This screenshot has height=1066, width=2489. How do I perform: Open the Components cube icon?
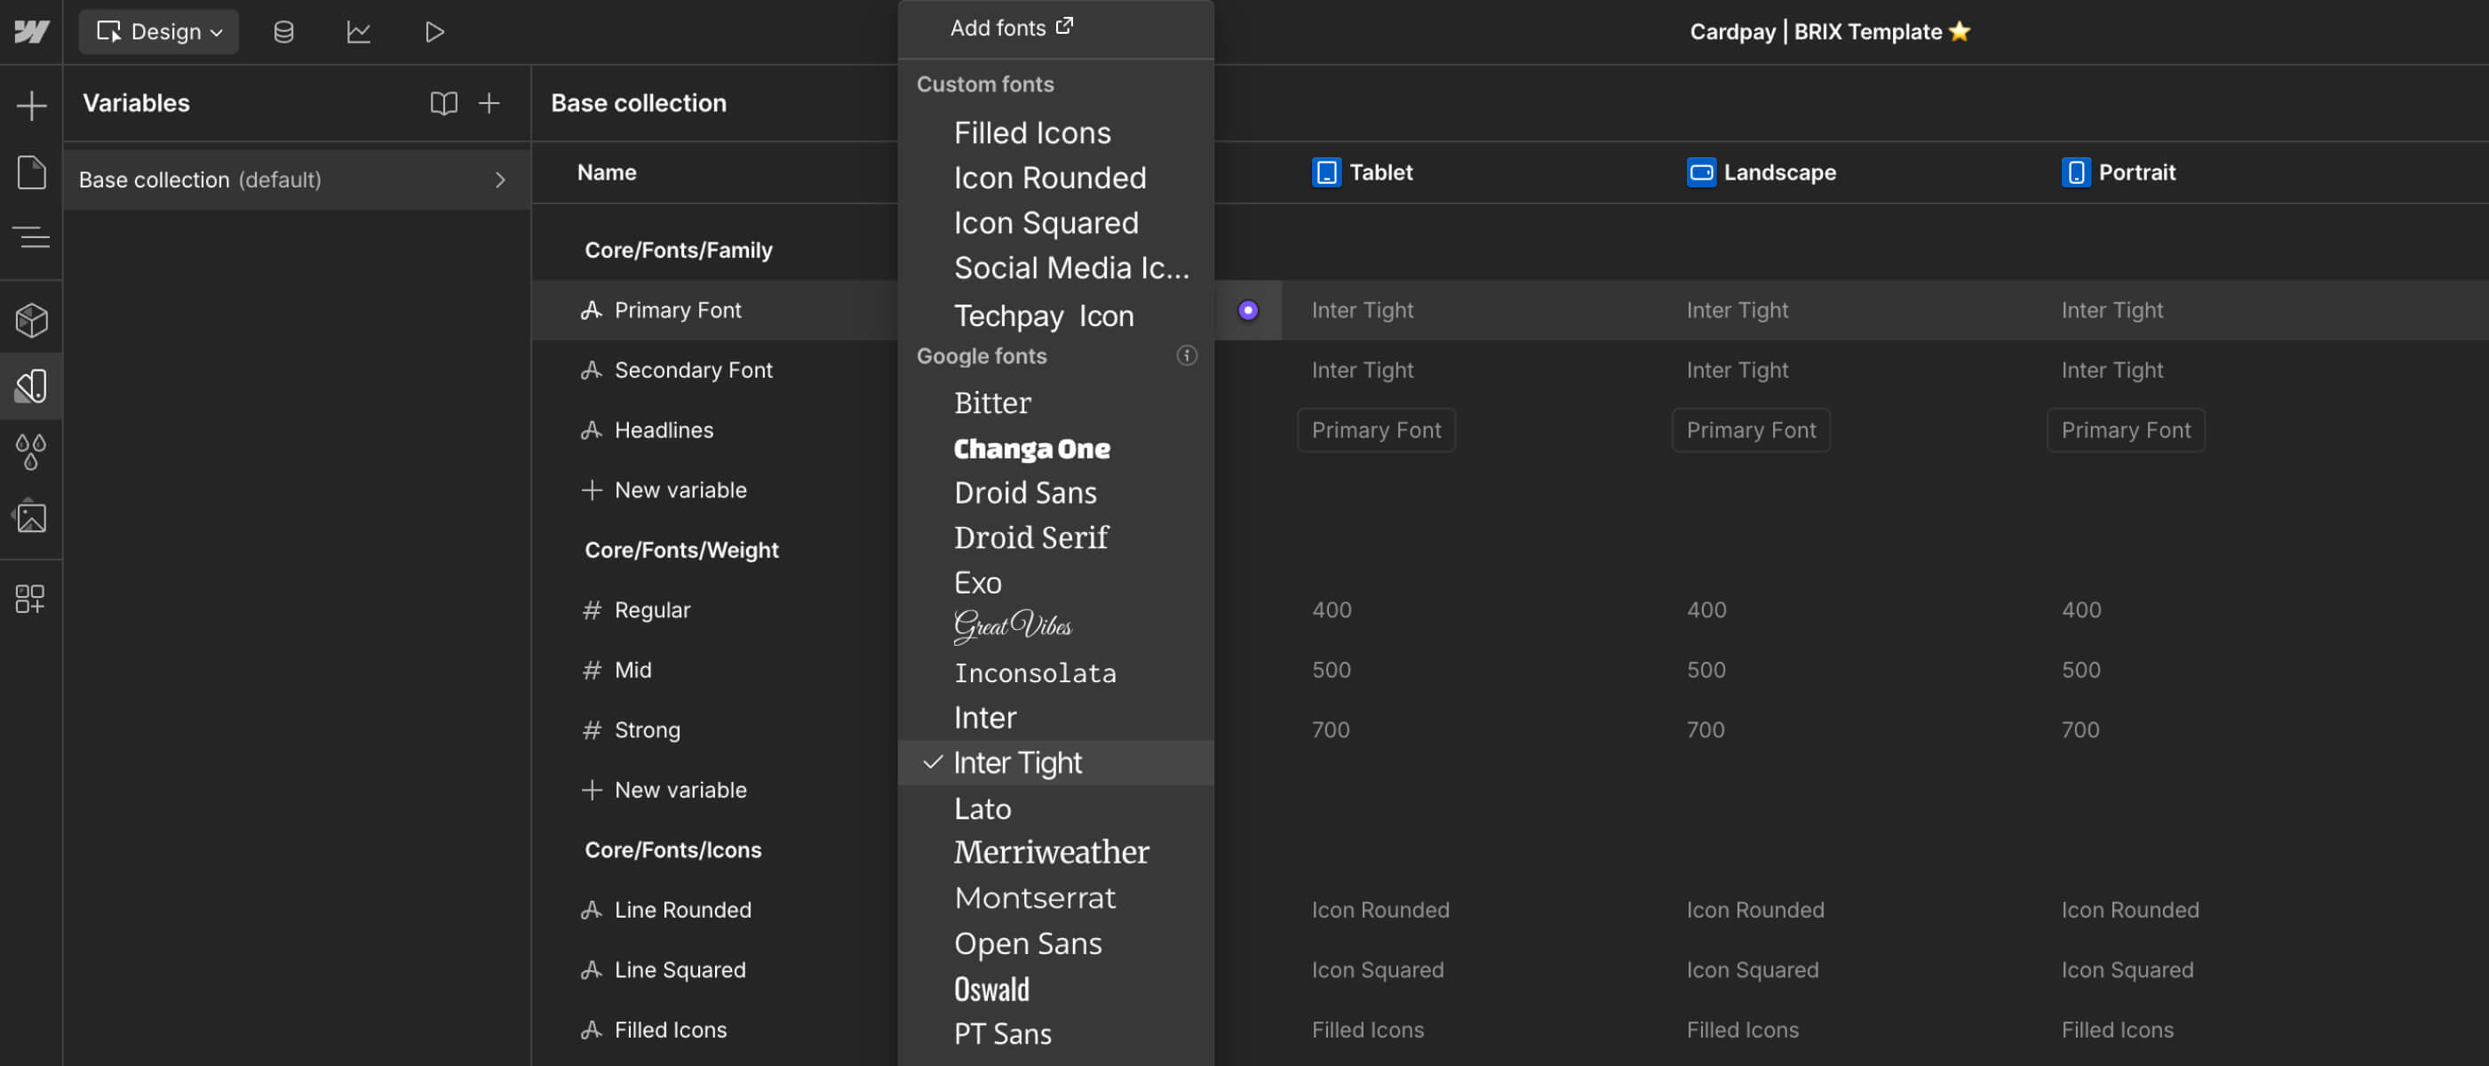coord(31,320)
